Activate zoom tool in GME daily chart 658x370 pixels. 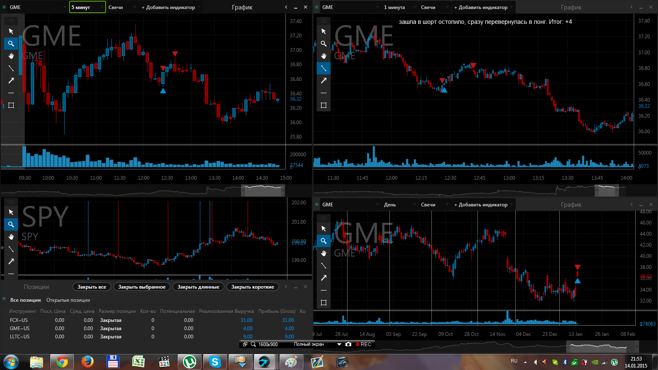click(324, 241)
